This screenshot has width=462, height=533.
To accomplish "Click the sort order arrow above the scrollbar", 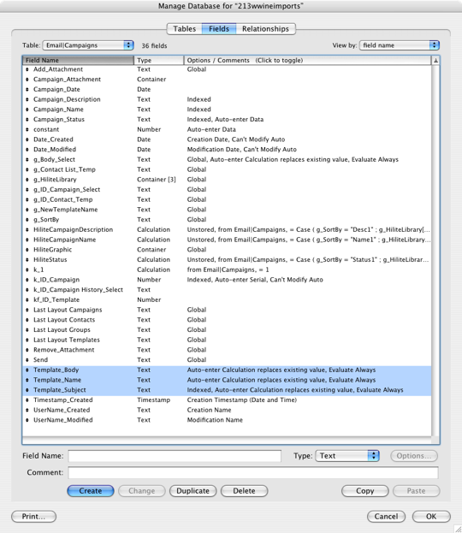I will pyautogui.click(x=435, y=61).
